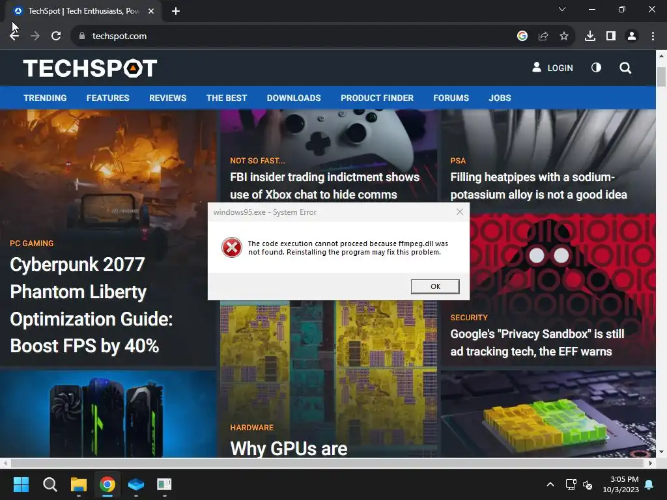Click the colorful chip blocks thumbnail
The height and width of the screenshot is (500, 667).
pyautogui.click(x=548, y=414)
